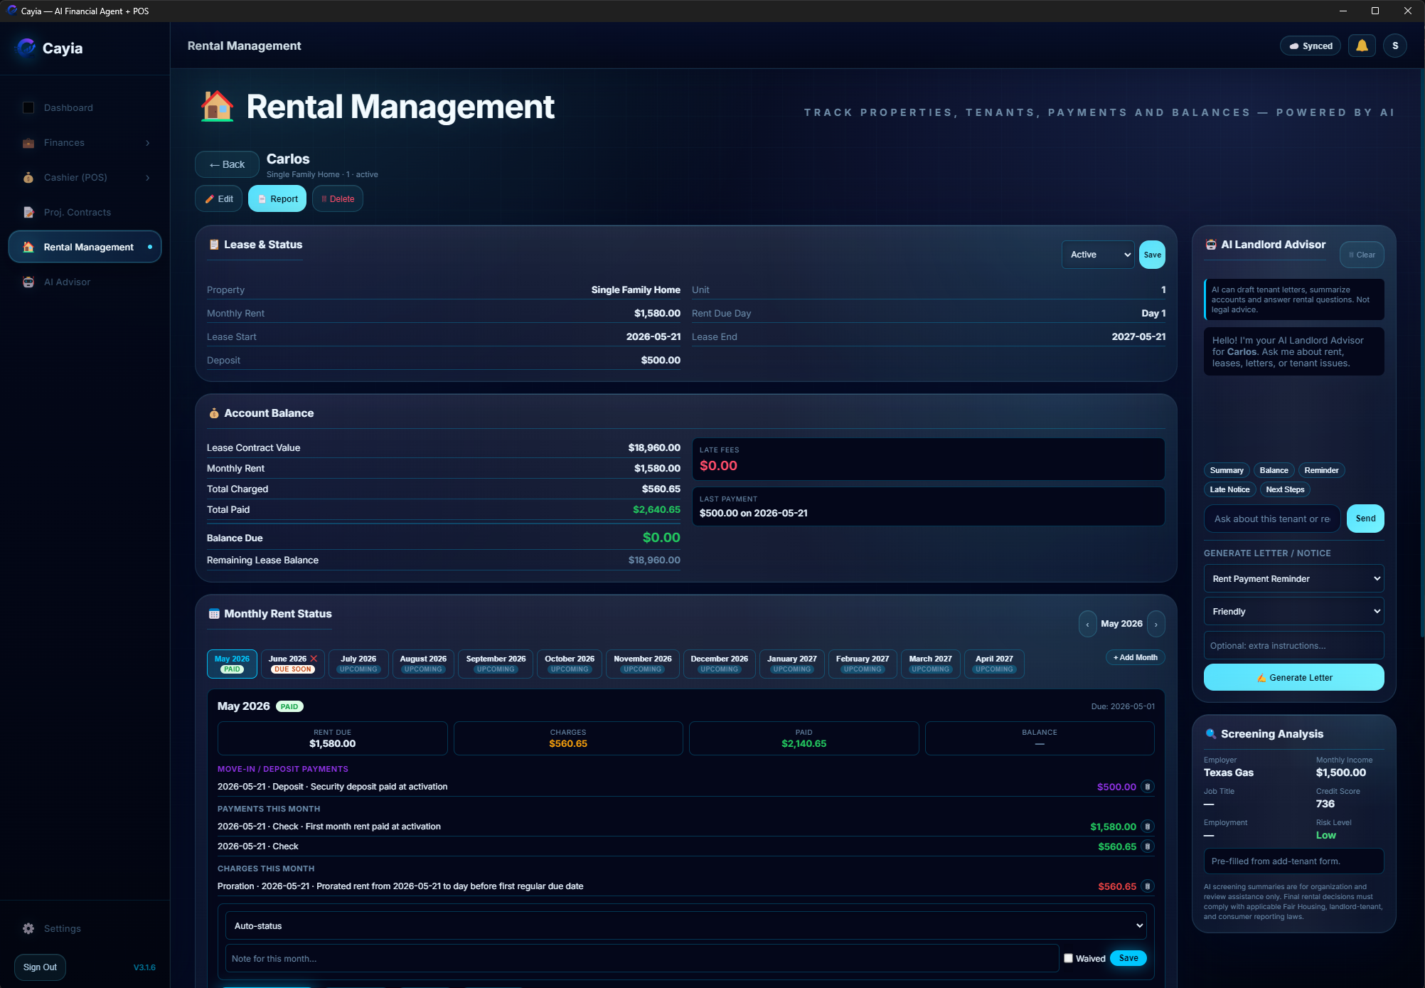Save the lease status

[1152, 255]
